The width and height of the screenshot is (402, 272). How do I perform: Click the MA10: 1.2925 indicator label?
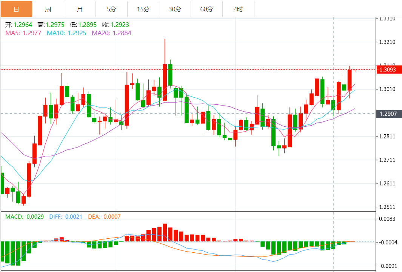(66, 33)
